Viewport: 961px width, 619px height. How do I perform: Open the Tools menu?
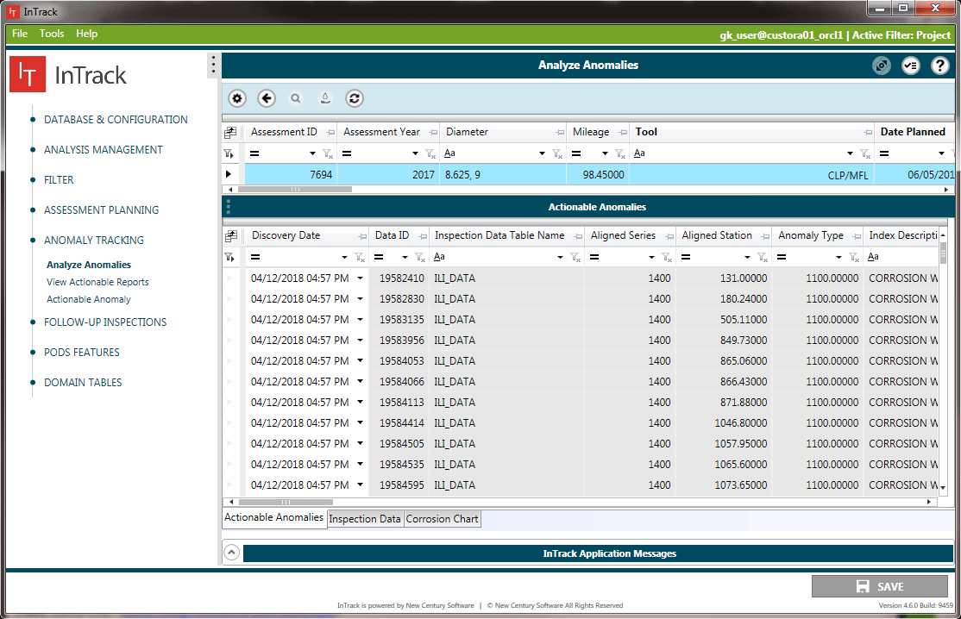coord(52,34)
